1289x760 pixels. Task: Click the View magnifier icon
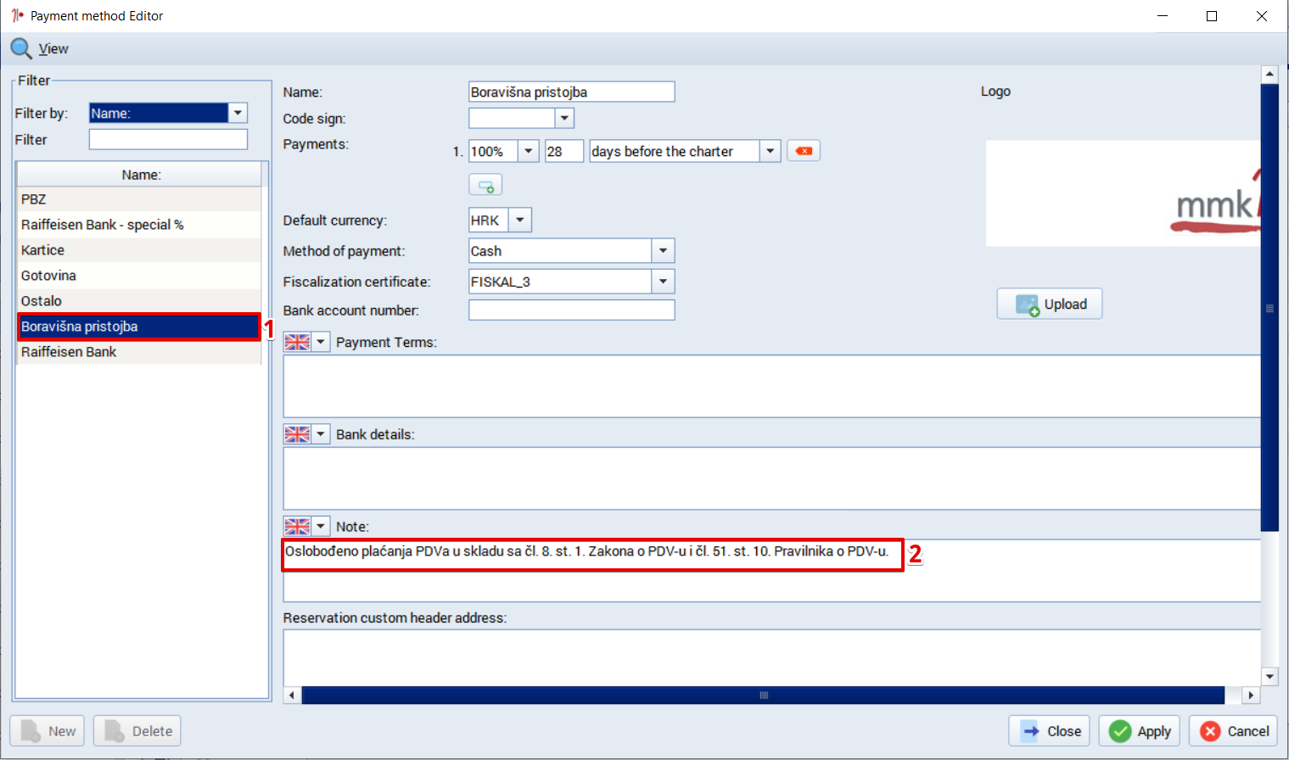point(21,48)
